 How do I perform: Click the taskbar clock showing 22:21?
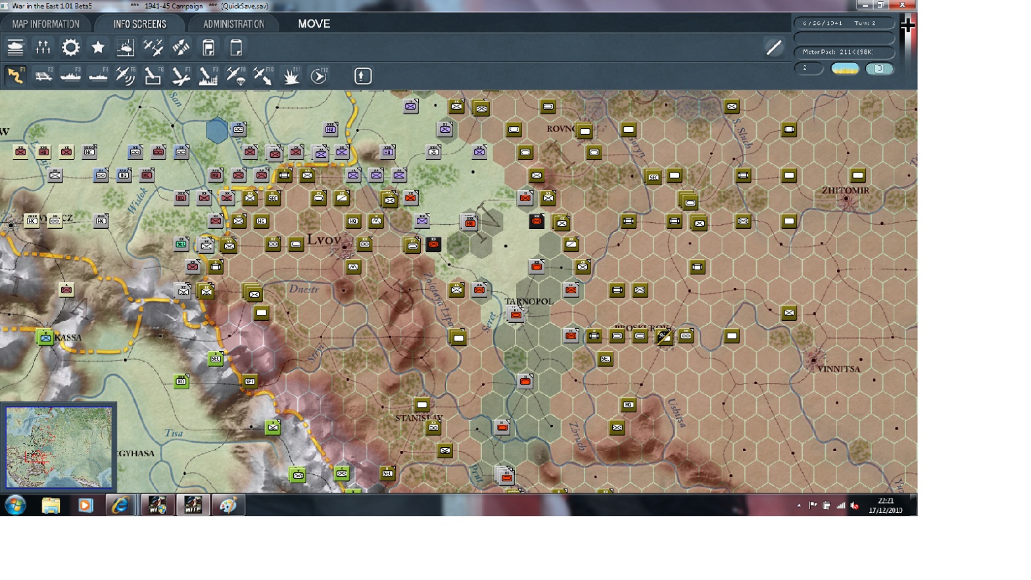pos(885,505)
